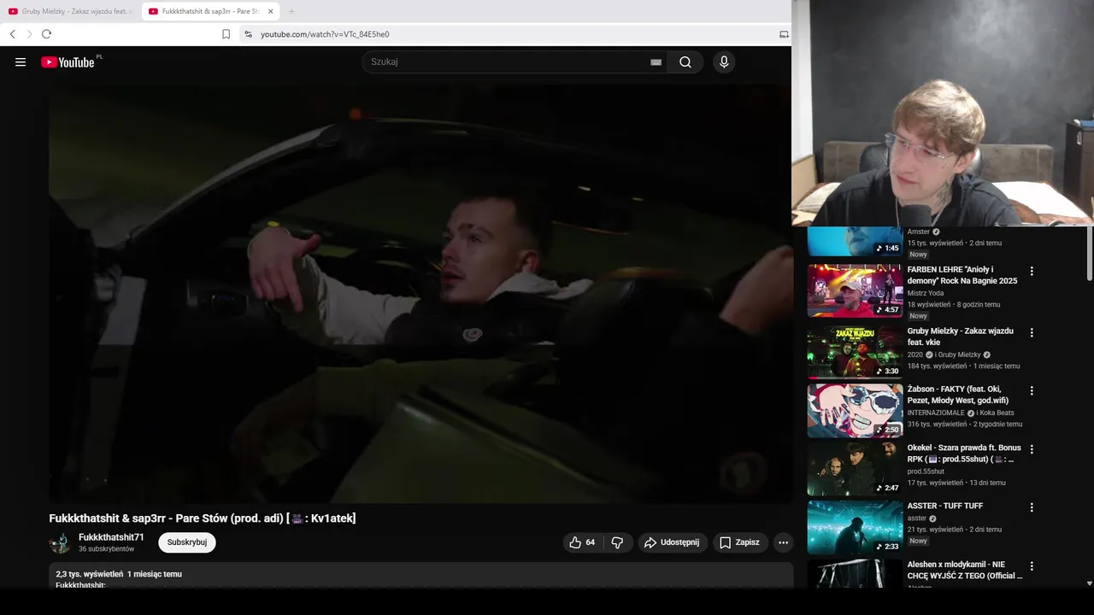1094x615 pixels.
Task: Open Gruby Mielzky Zakaz wjazdu thumbnail
Action: (855, 352)
